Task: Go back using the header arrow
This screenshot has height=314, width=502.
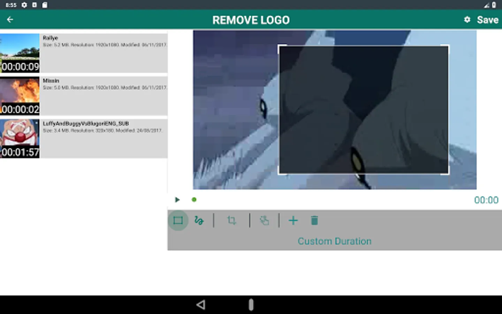Action: coord(10,20)
